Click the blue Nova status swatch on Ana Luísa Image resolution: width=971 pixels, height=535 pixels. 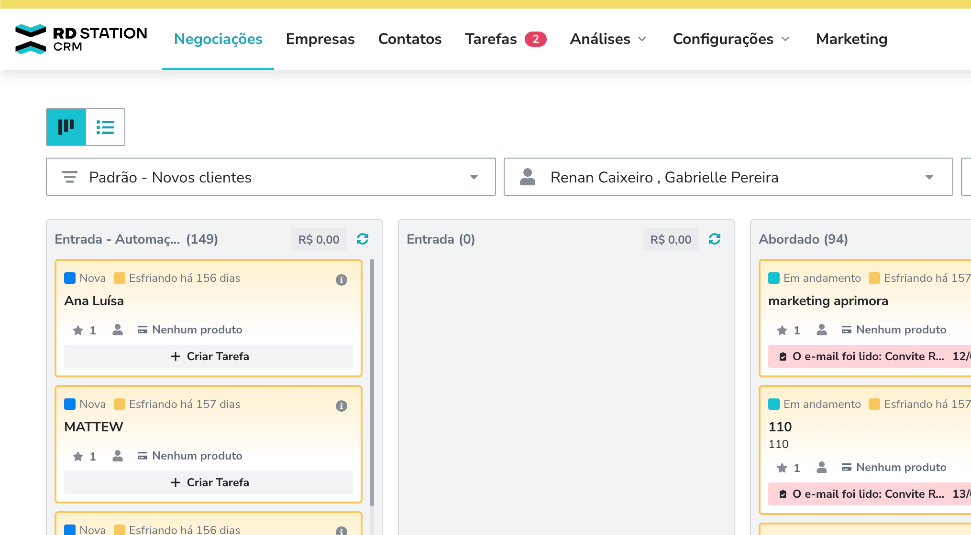70,278
